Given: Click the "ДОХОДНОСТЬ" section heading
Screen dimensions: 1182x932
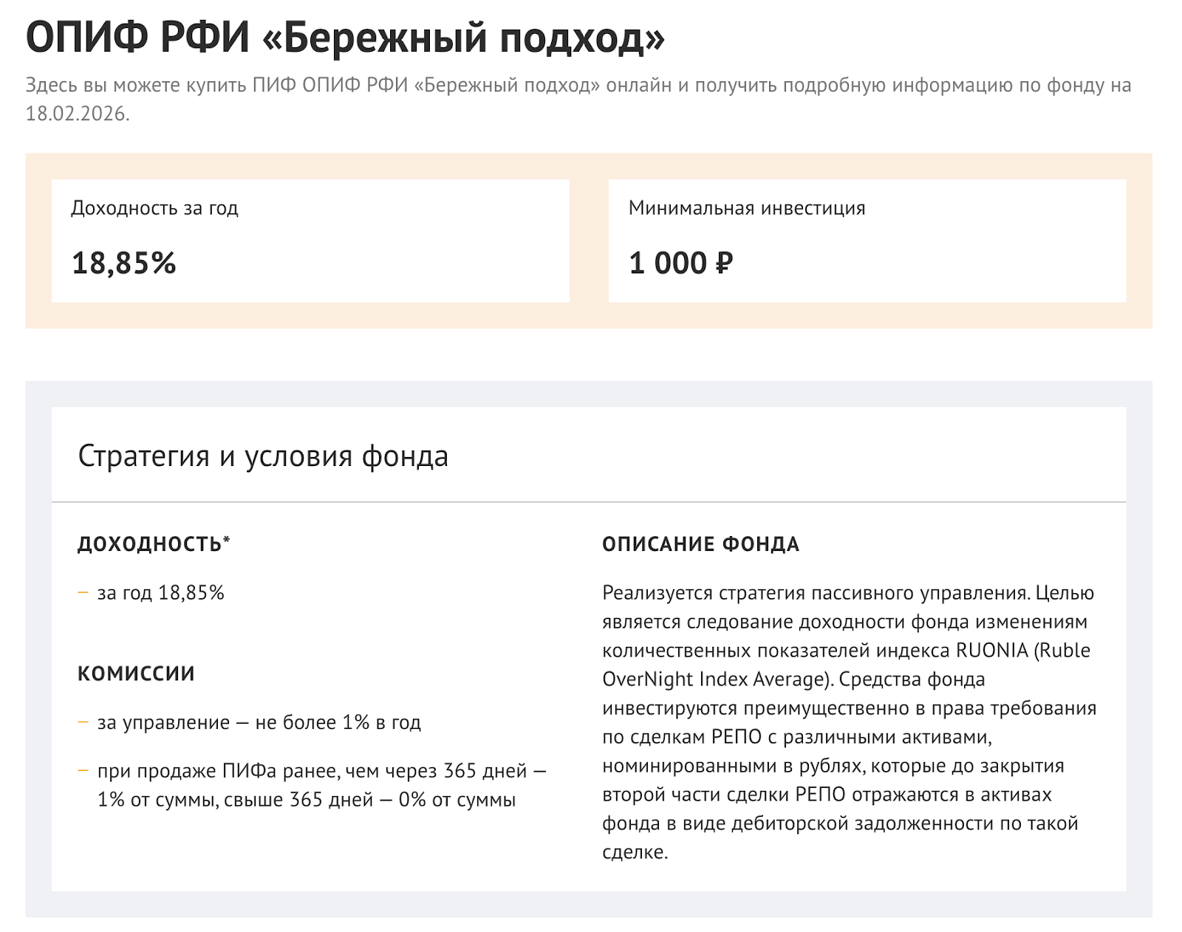Looking at the screenshot, I should [149, 544].
